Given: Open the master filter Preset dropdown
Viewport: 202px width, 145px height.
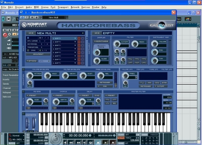Looking at the screenshot, I should [111, 95].
